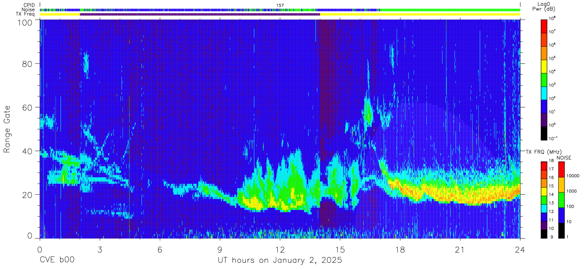Click the 100 tick label on Range Gate axis
Screen dimensions: 585x270
(x=24, y=22)
